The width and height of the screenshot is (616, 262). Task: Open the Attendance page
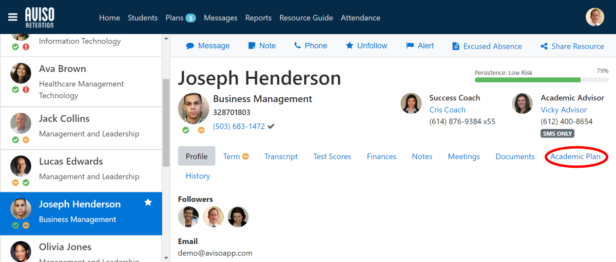pyautogui.click(x=360, y=17)
